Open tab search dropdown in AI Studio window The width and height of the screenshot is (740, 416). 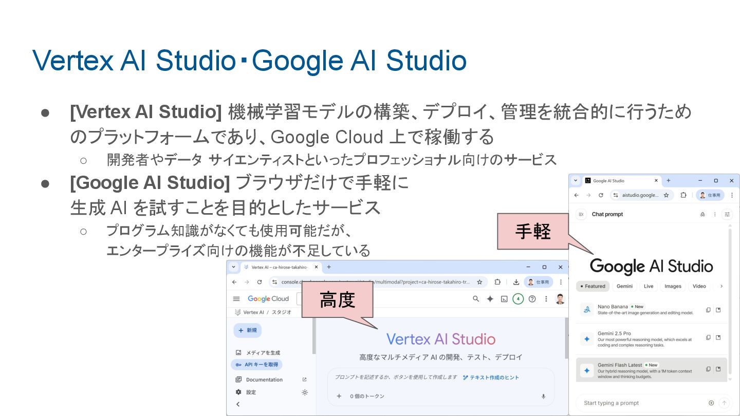click(x=576, y=181)
